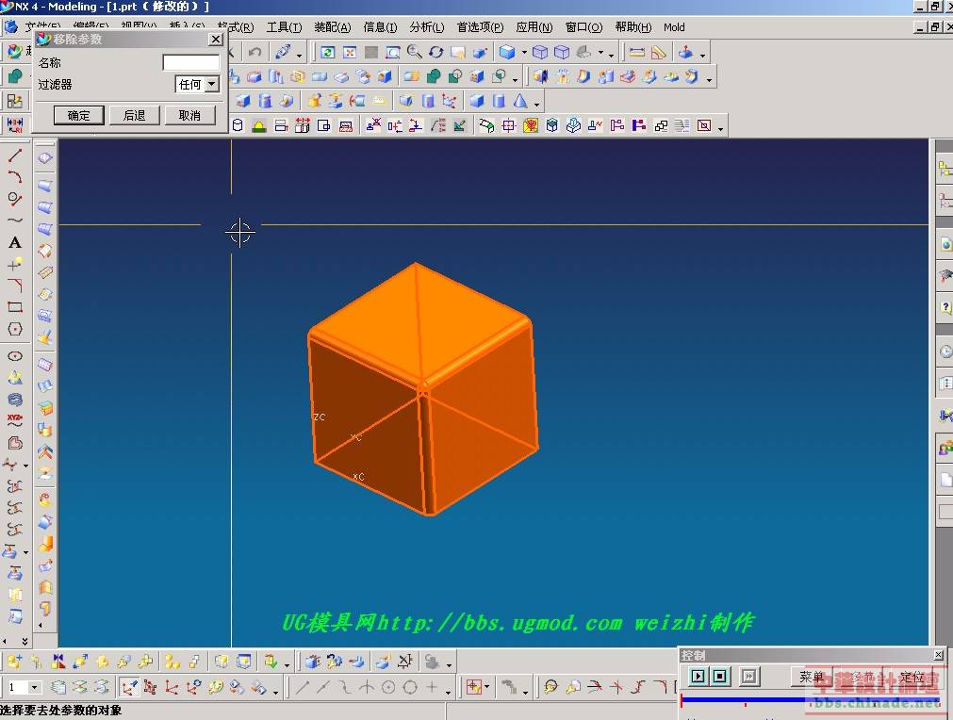Screen dimensions: 953x720
Task: Select the Line tool in left toolbar
Action: (x=15, y=155)
